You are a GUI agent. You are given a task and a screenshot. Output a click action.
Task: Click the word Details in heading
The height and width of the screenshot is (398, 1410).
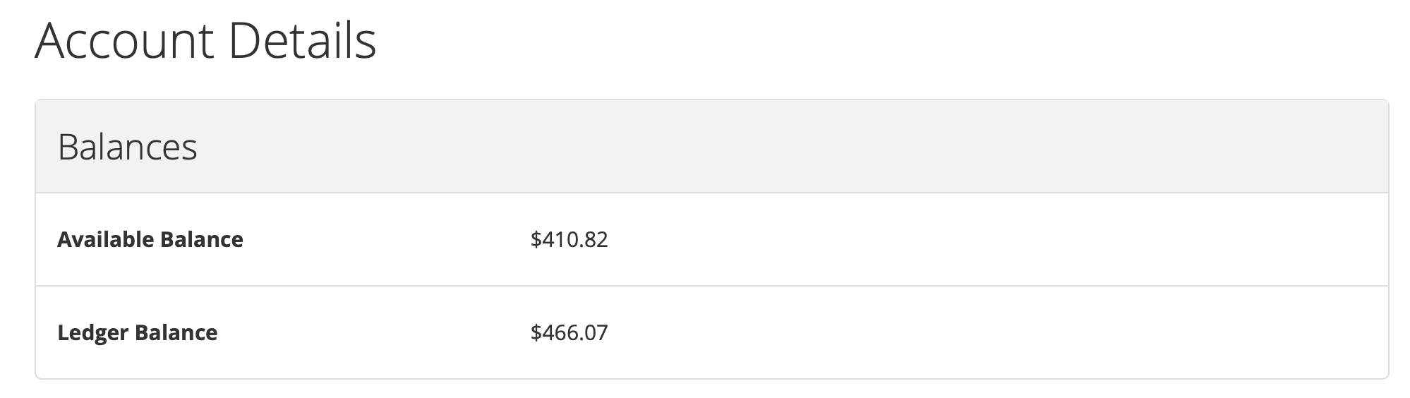pyautogui.click(x=302, y=41)
